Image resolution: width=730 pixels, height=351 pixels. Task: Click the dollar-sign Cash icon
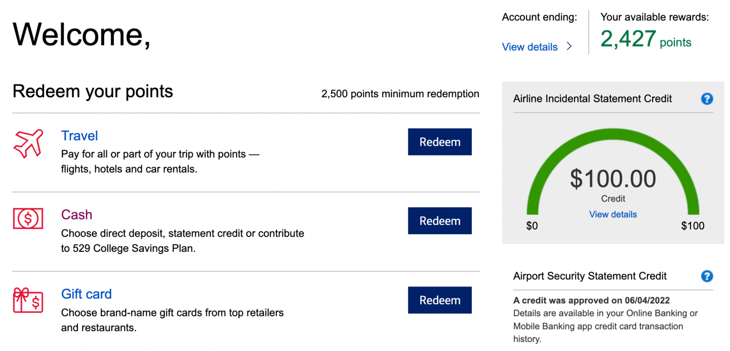coord(28,219)
